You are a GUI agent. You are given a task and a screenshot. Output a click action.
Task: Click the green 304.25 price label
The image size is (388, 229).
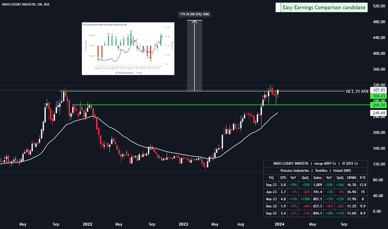tap(379, 96)
